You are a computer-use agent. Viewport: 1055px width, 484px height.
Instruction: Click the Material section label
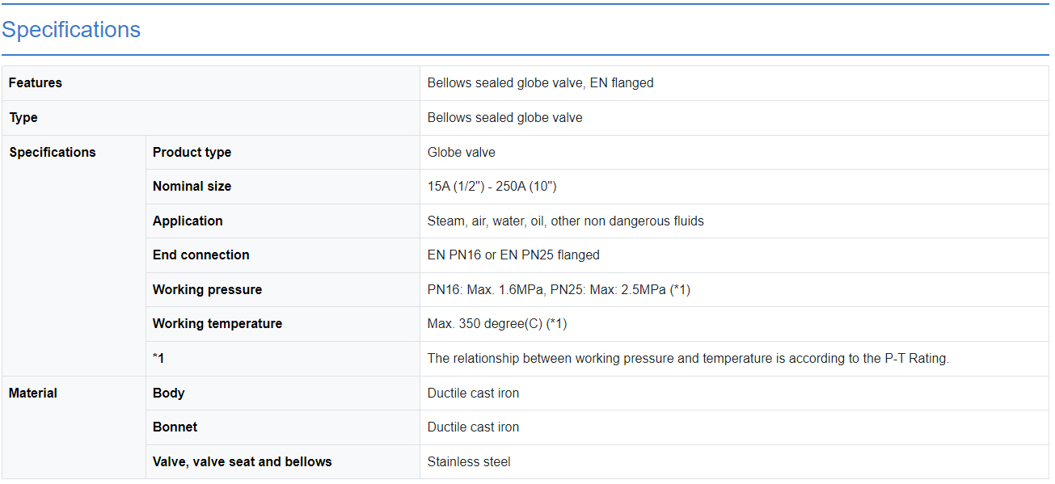click(x=33, y=394)
